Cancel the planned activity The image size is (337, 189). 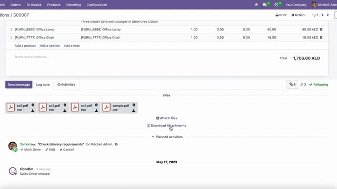(x=67, y=150)
